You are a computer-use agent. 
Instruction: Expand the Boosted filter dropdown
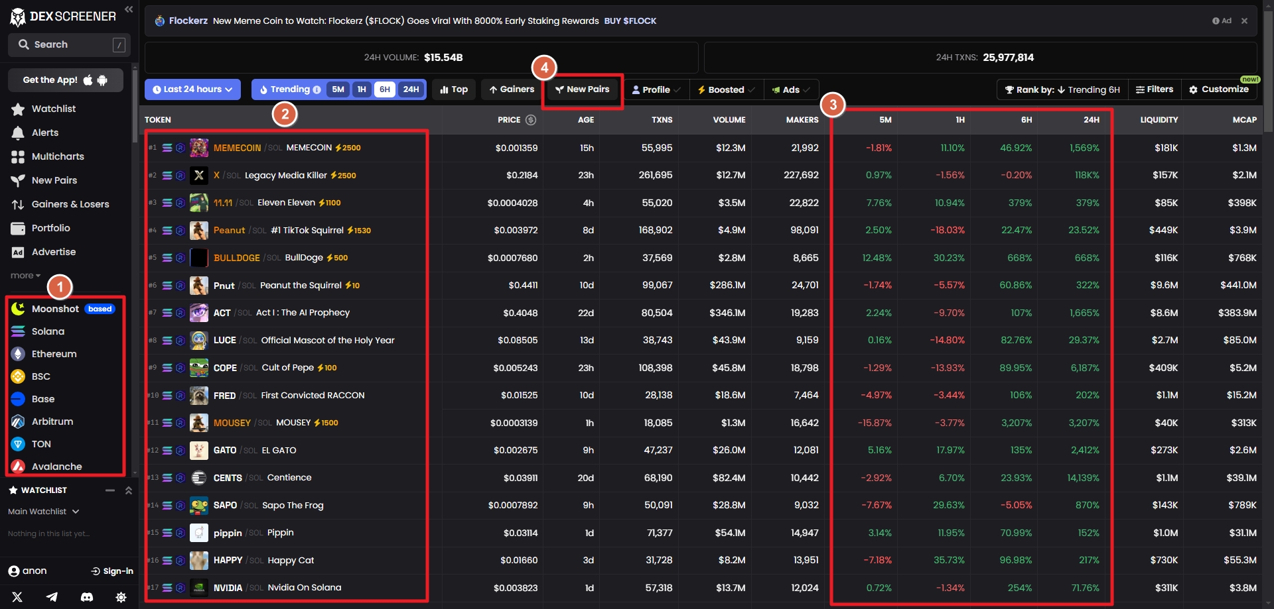pyautogui.click(x=727, y=89)
